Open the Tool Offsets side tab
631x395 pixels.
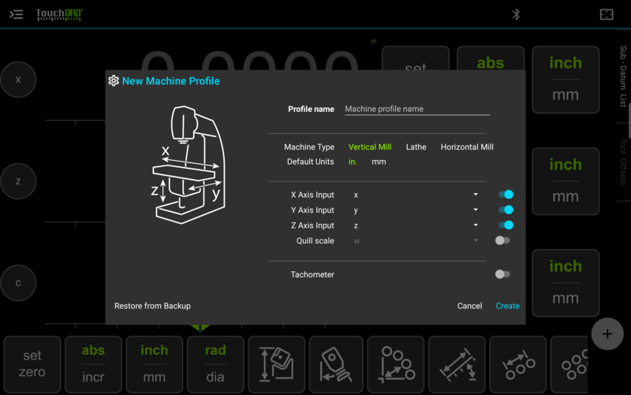click(x=623, y=162)
